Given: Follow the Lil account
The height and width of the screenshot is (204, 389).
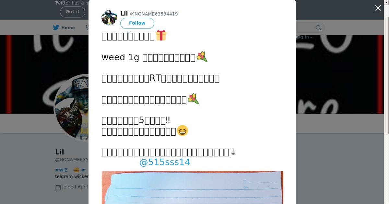Looking at the screenshot, I should pos(137,23).
